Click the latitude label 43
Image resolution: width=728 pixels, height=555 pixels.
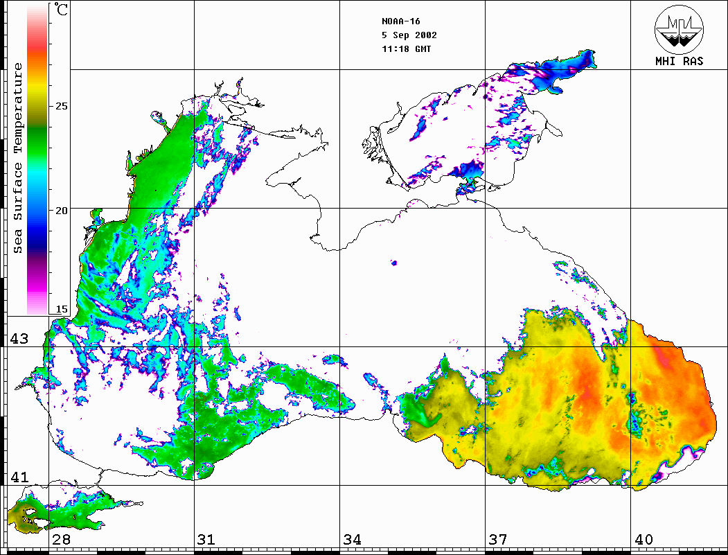pyautogui.click(x=19, y=339)
